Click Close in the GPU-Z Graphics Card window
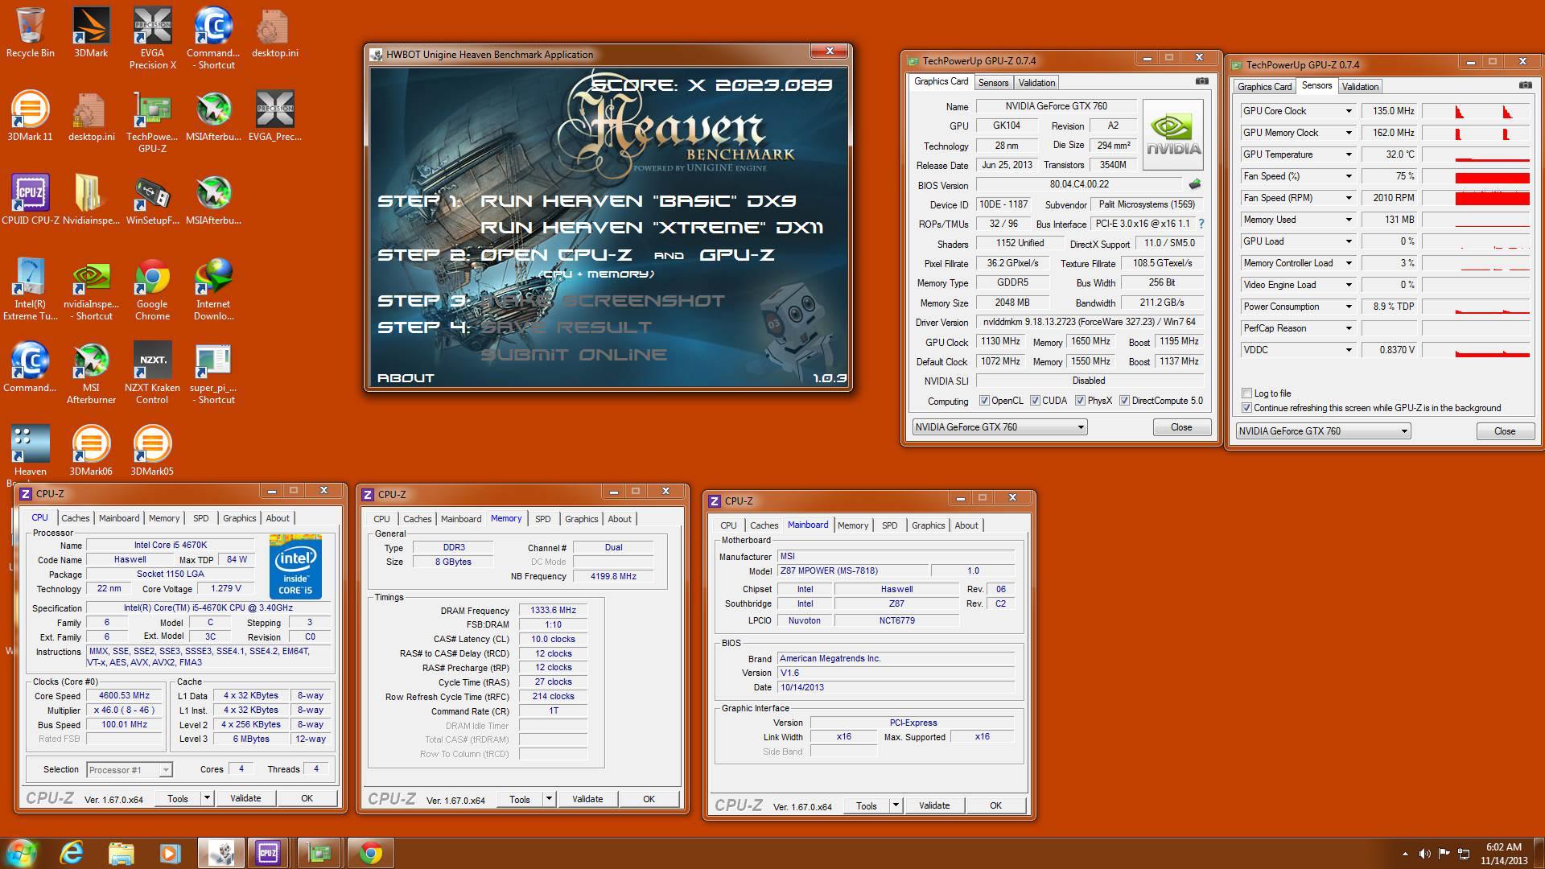 1181,427
